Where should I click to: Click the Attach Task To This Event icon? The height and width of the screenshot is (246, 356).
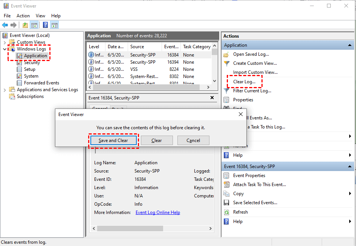click(226, 185)
